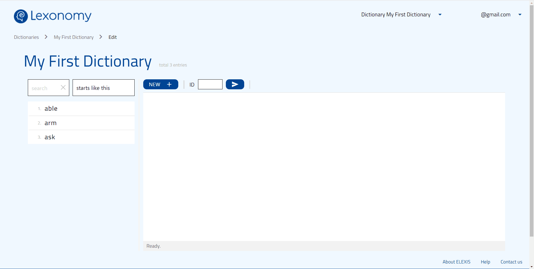Screen dimensions: 534x269
Task: Click the plus icon on the NEW button
Action: pos(169,84)
